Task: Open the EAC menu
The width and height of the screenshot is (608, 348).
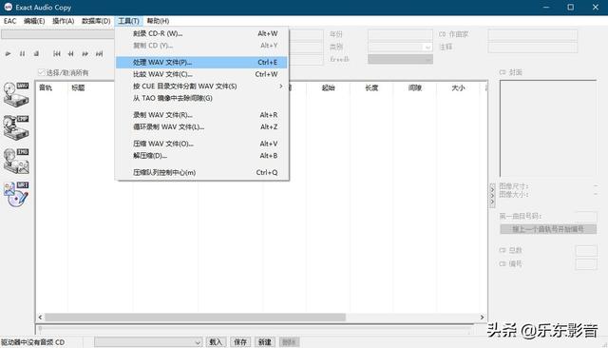Action: tap(9, 21)
